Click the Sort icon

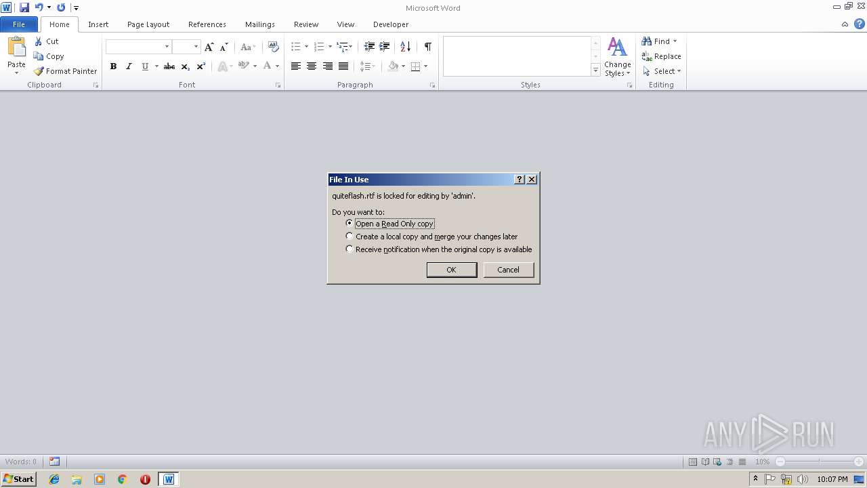[x=406, y=47]
